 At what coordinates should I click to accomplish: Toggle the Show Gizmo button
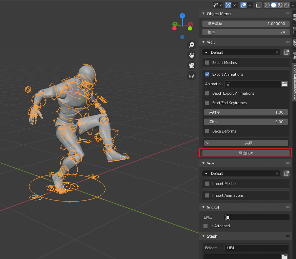228,5
